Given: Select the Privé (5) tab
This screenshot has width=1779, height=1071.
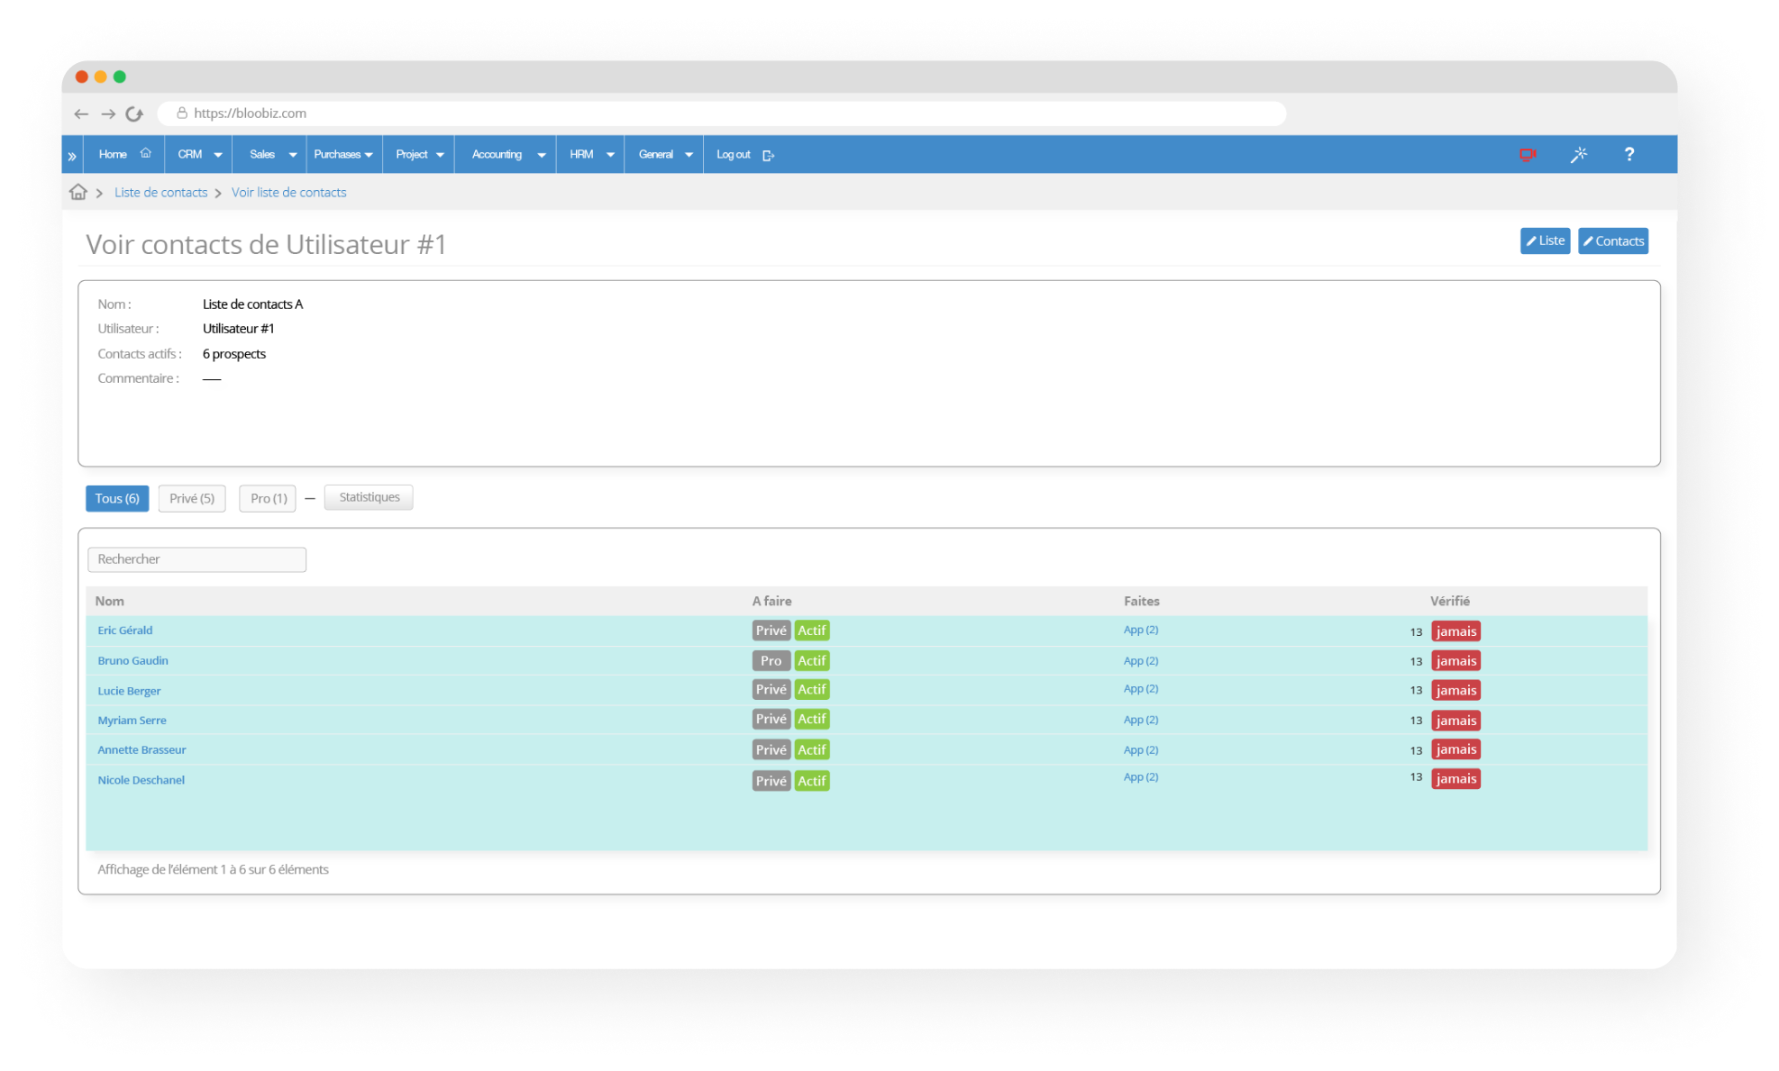Looking at the screenshot, I should [x=192, y=498].
